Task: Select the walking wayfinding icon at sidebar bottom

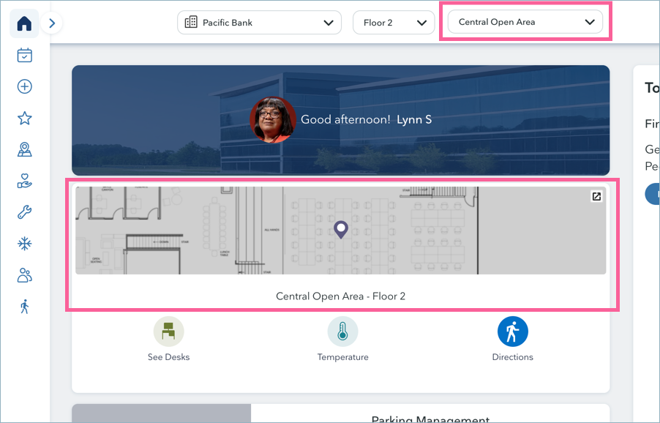Action: pos(24,306)
